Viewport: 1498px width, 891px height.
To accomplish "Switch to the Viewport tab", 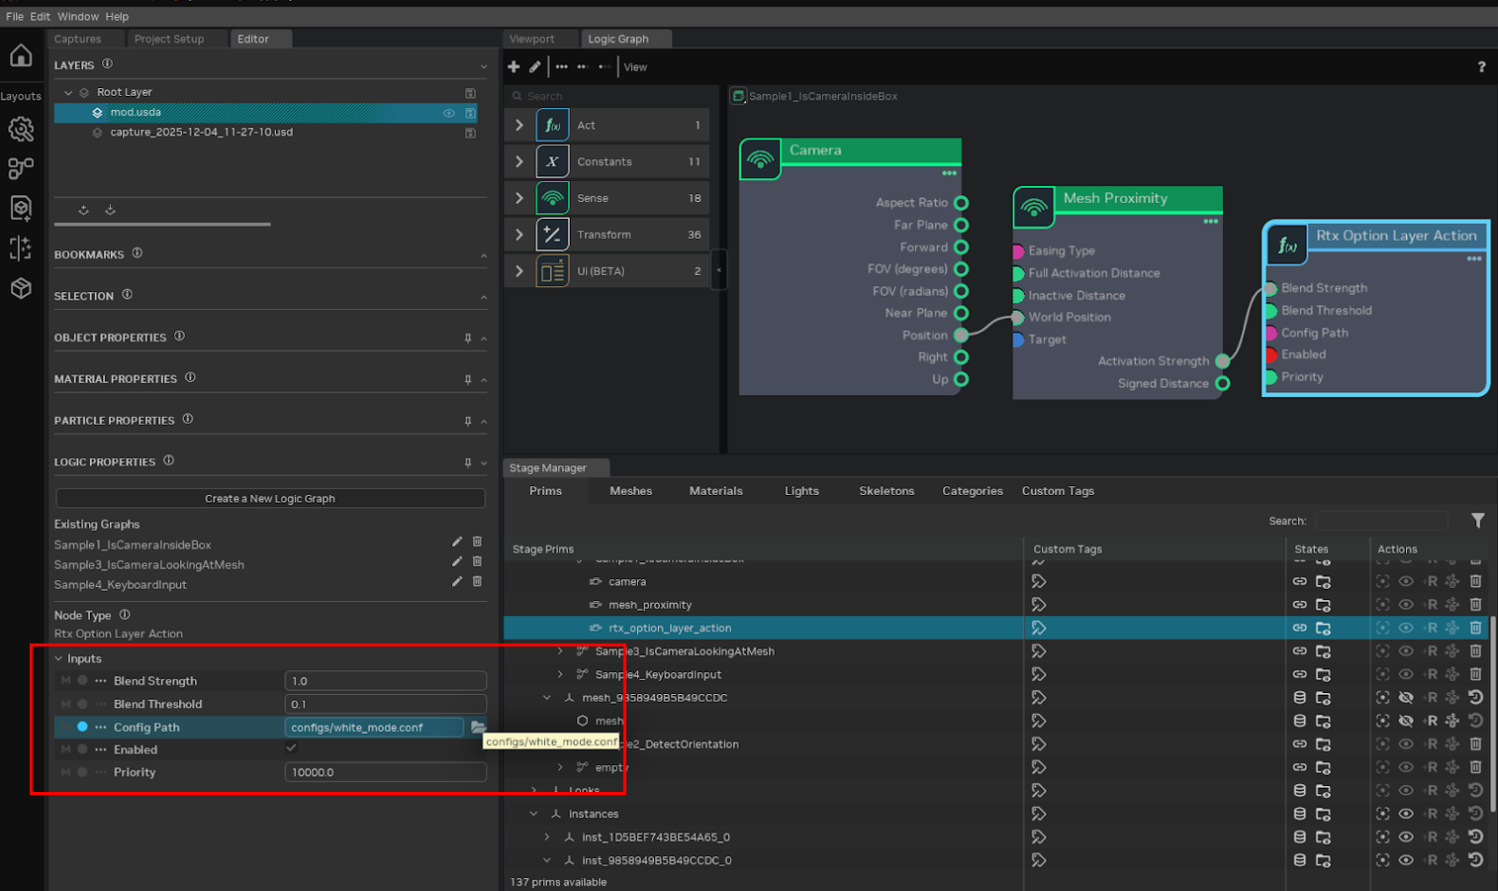I will click(532, 39).
